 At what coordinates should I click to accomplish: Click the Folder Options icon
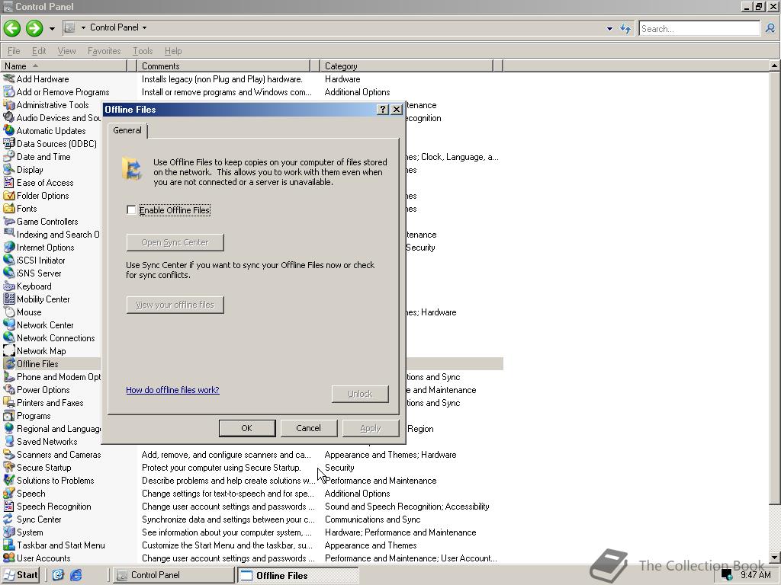click(x=9, y=195)
